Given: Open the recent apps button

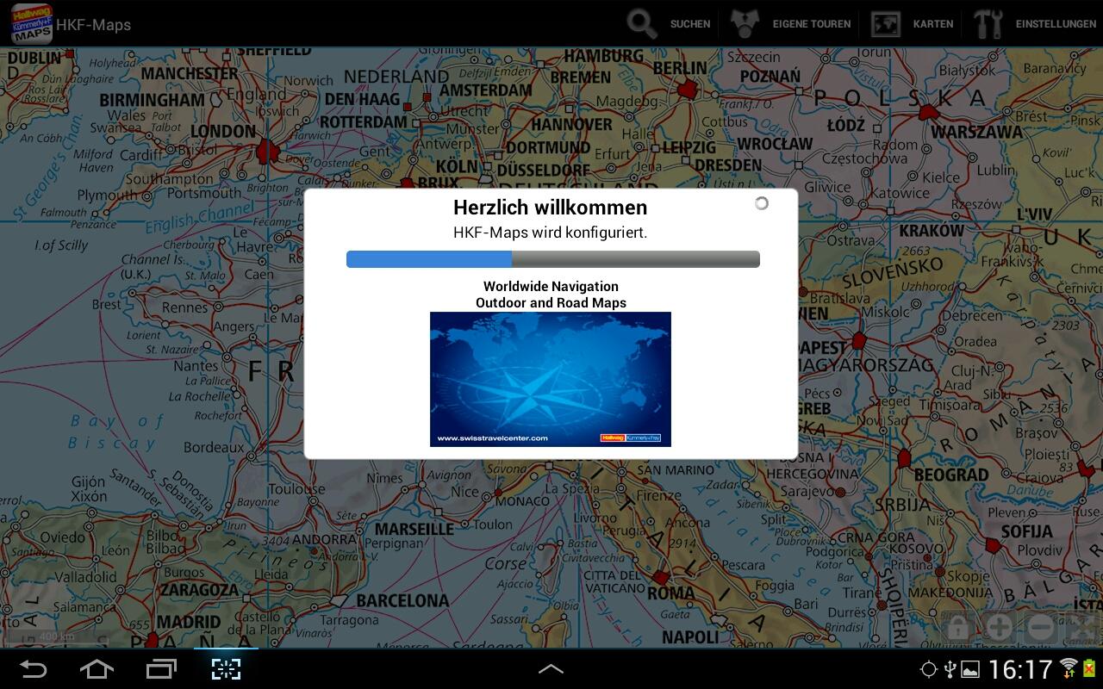Looking at the screenshot, I should coord(161,668).
